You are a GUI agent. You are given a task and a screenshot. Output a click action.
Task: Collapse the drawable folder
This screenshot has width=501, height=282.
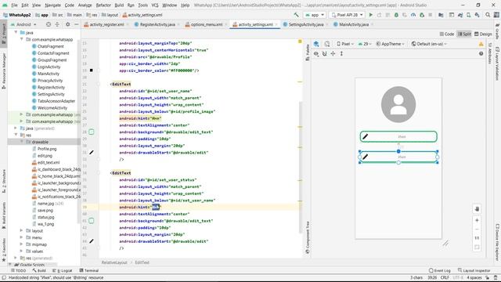tap(21, 142)
